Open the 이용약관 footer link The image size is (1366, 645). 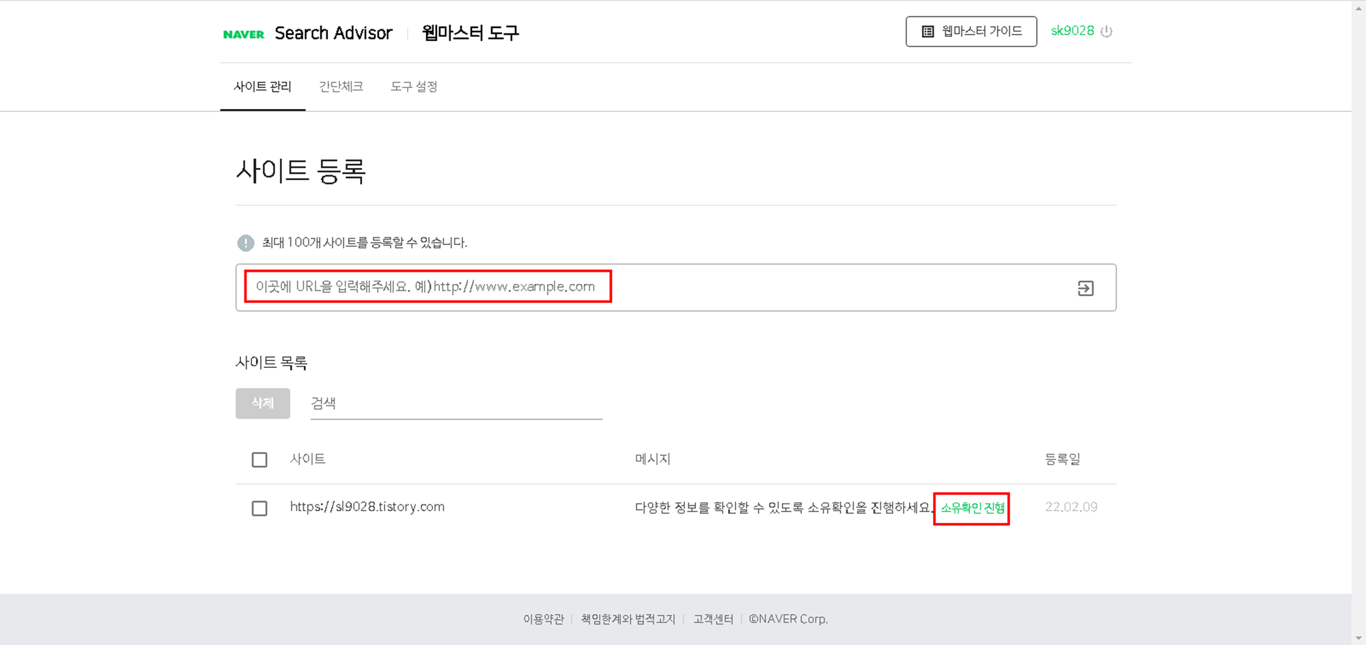pyautogui.click(x=544, y=619)
